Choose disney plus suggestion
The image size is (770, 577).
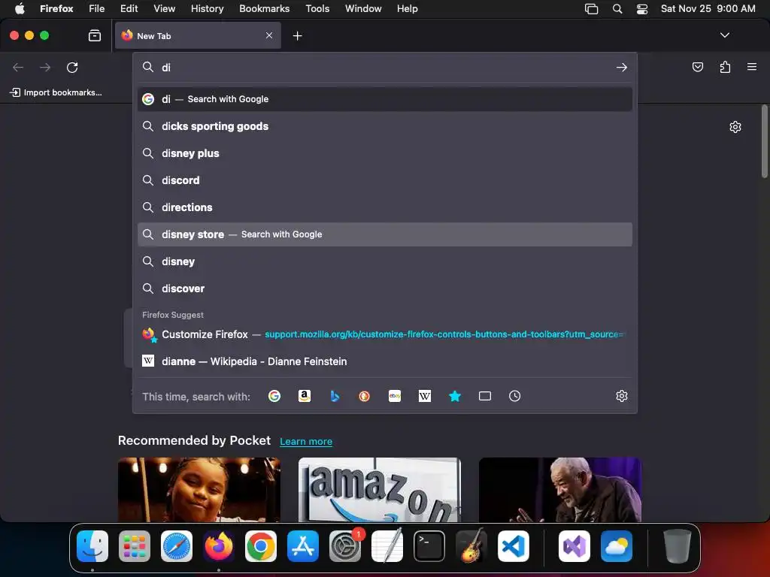coord(385,153)
